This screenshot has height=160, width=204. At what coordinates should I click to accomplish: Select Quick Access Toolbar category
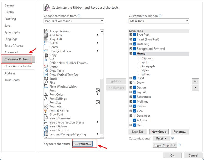(18, 66)
